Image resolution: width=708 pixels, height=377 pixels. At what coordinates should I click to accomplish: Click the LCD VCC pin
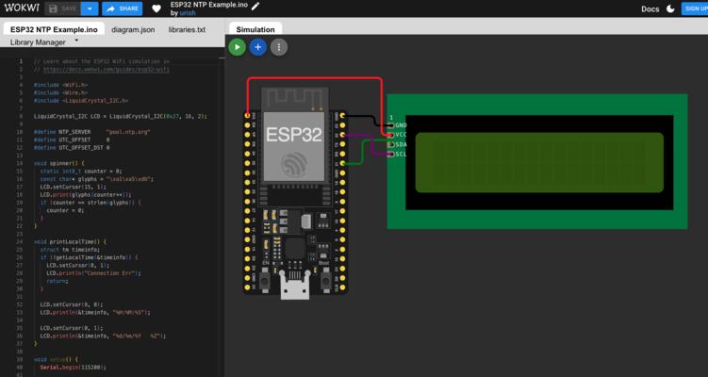click(391, 135)
